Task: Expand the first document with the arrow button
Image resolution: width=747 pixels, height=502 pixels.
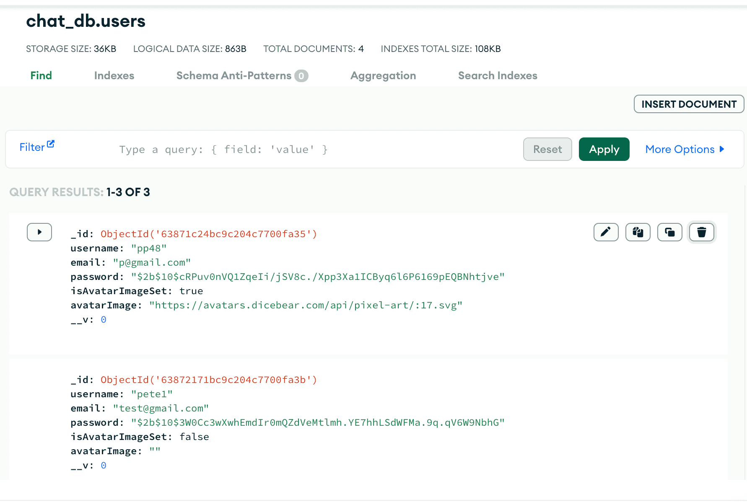Action: point(39,232)
